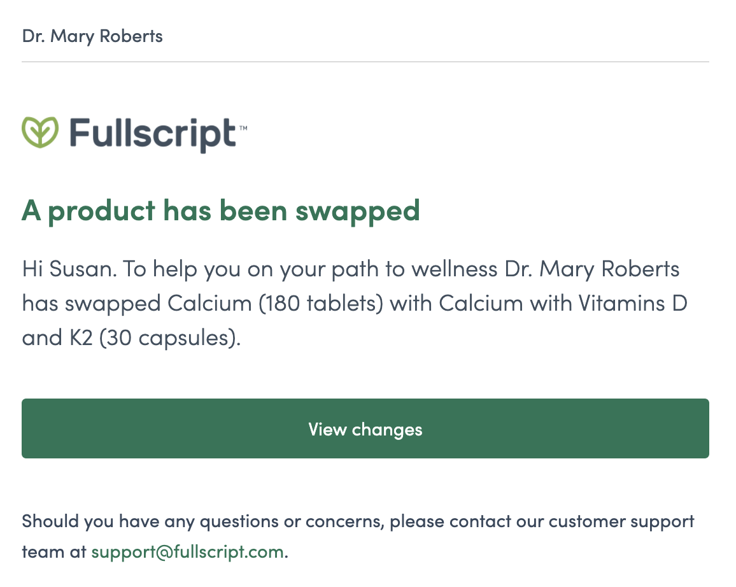Click 'Calcium with Vitamins D' product name
Screen dimensions: 736x587
click(x=563, y=304)
